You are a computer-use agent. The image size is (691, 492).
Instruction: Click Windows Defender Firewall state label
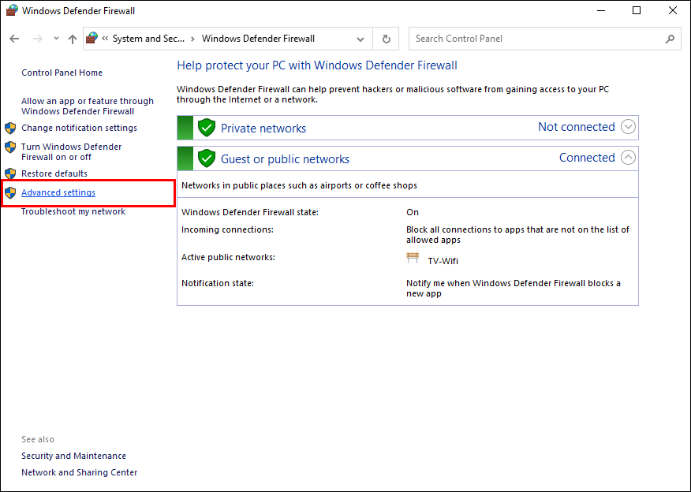(250, 212)
